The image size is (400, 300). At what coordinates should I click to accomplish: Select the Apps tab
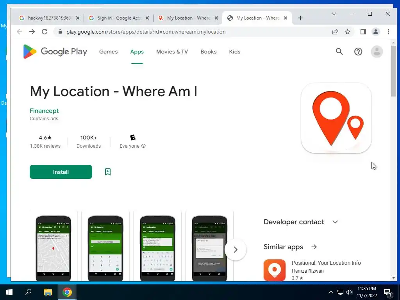coord(137,52)
